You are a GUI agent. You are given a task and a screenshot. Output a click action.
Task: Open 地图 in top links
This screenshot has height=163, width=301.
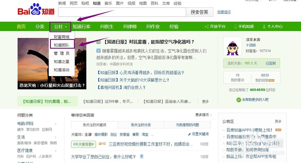pos(143,3)
